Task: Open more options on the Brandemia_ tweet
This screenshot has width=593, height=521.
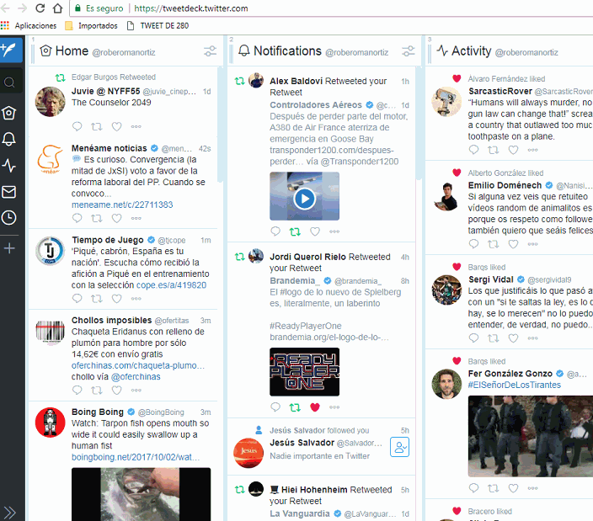Action: [x=334, y=407]
